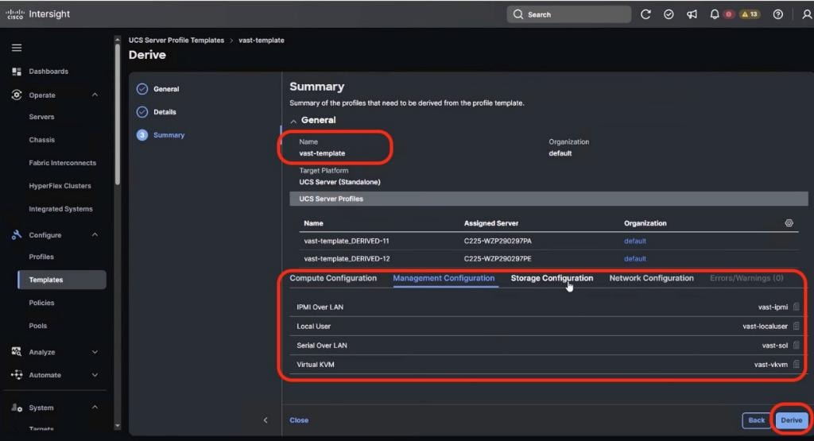Image resolution: width=814 pixels, height=441 pixels.
Task: View the red critical alarms badge
Action: point(729,14)
